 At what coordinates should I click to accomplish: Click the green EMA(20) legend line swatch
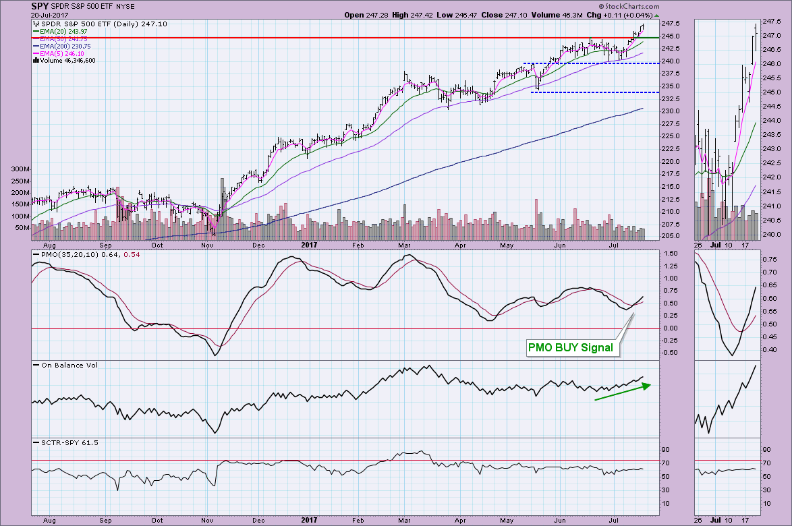pyautogui.click(x=36, y=31)
